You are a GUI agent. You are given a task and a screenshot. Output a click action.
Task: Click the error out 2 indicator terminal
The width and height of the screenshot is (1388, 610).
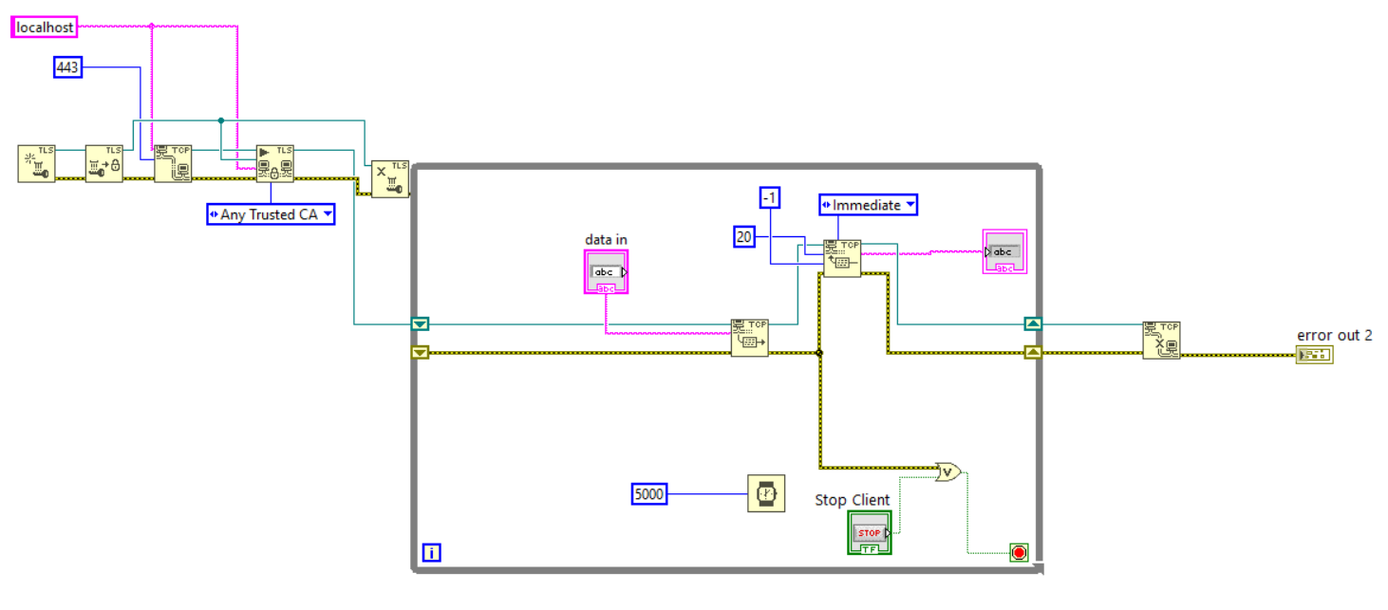point(1314,355)
